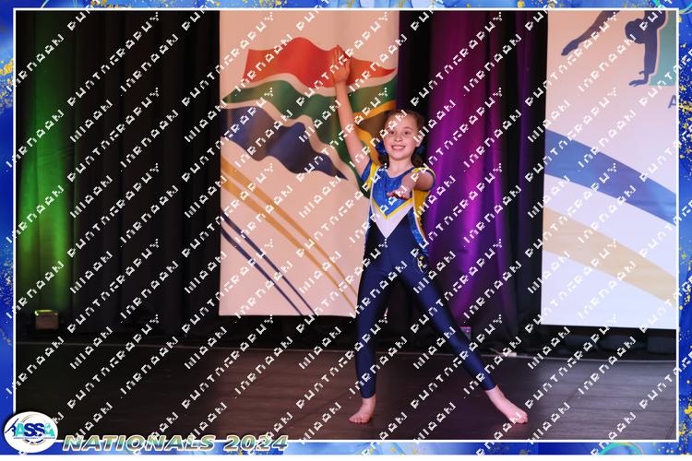692x461 pixels.
Task: Click the performer's raised hand
Action: click(341, 68)
